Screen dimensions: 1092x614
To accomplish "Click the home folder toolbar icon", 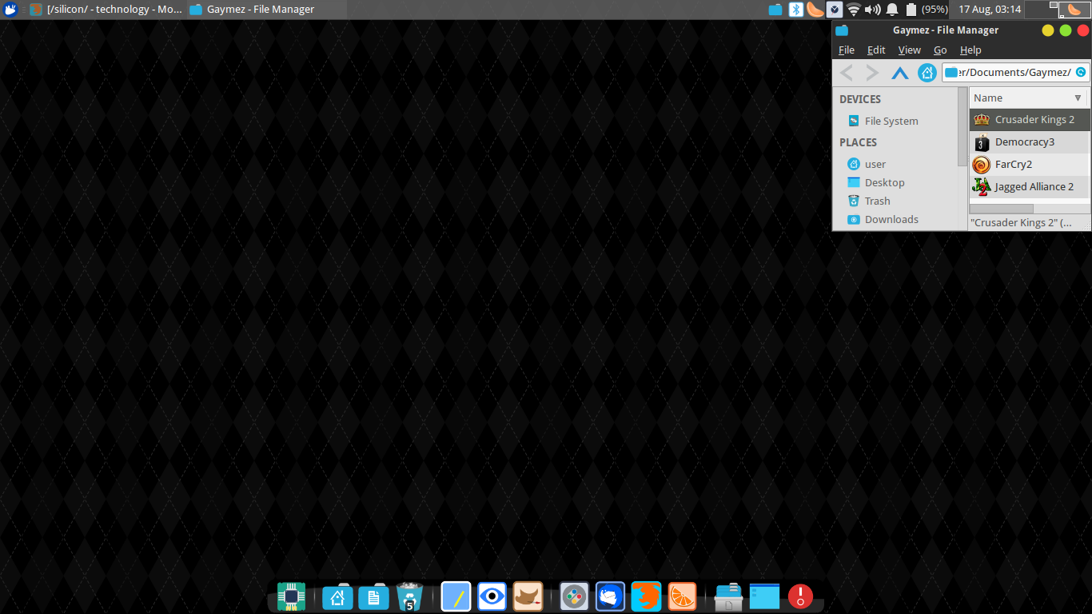I will click(927, 73).
